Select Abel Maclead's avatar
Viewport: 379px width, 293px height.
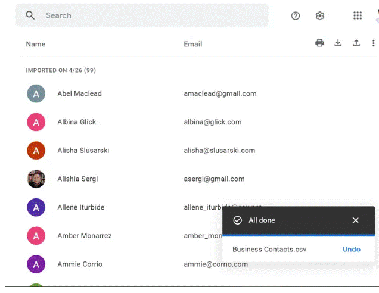coord(36,93)
